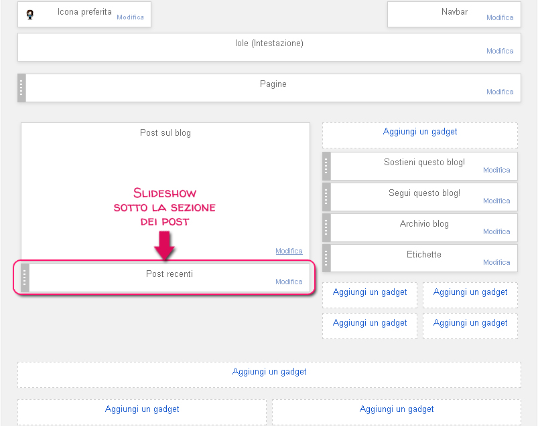Viewport: 538px width, 426px height.
Task: Add a gadget above Sostieni questo blog!
Action: pos(420,132)
